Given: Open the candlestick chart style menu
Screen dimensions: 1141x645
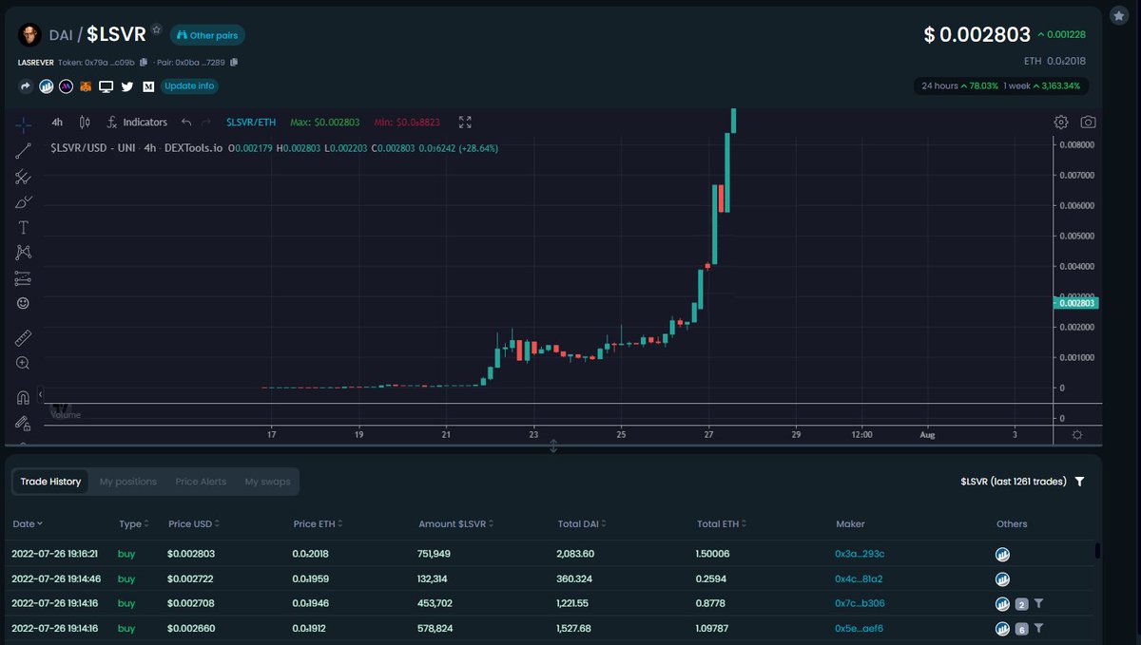Looking at the screenshot, I should 85,123.
